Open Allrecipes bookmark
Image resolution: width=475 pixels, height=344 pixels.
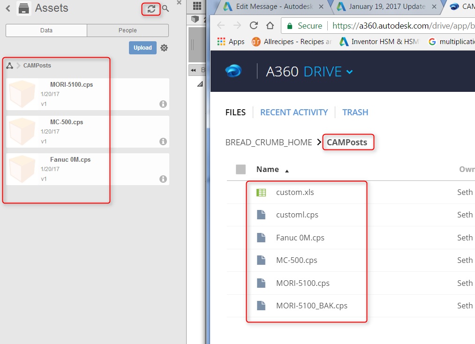point(292,42)
